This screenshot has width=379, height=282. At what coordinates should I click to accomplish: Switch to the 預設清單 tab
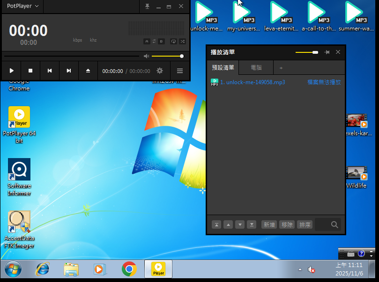click(223, 67)
